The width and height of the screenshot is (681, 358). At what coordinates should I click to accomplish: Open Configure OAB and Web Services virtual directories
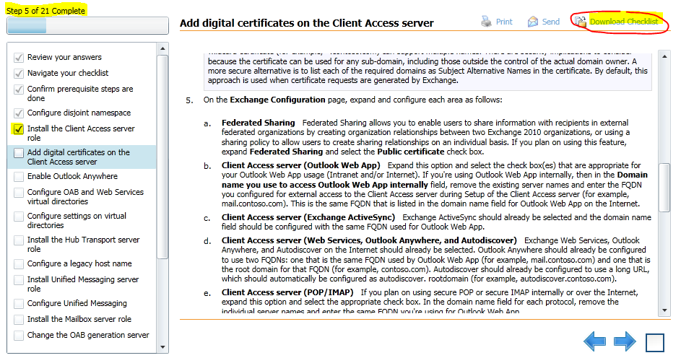click(85, 196)
